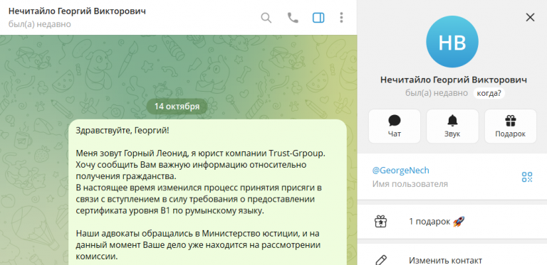Click the gift box icon beside 1 подарок

(x=380, y=222)
